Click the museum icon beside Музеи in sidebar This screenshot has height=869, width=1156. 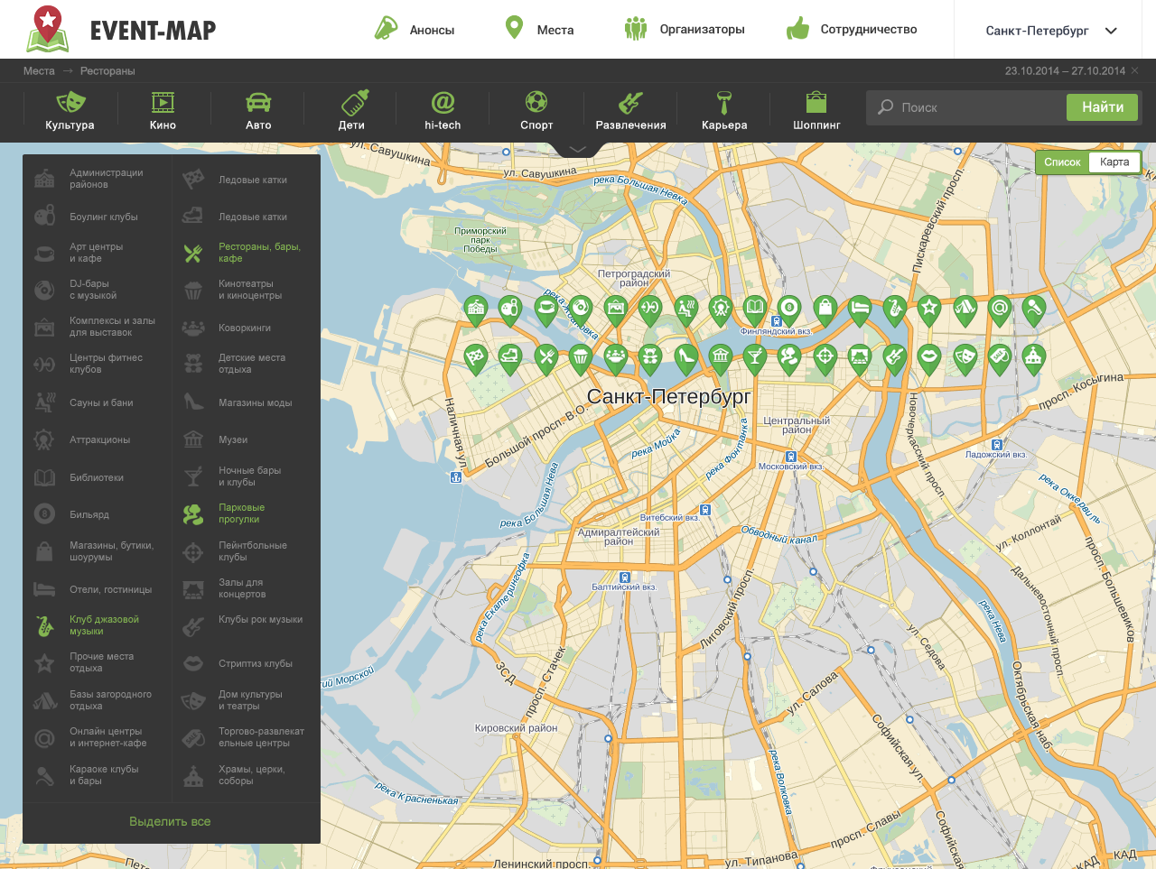tap(193, 439)
